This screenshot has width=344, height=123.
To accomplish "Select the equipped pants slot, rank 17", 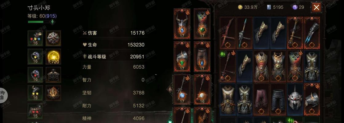I will coord(202,57).
